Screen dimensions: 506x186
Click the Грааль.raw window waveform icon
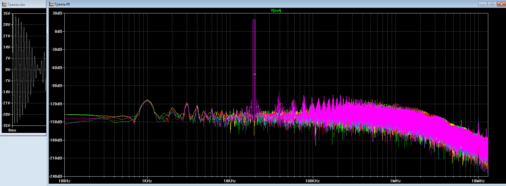tap(4, 4)
